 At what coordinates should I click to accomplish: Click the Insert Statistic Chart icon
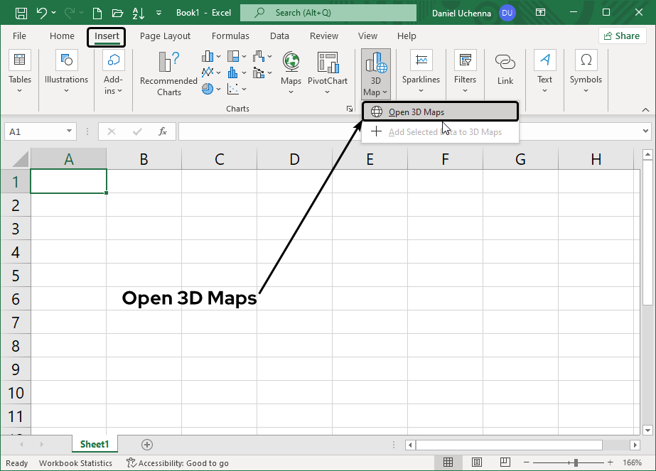232,72
